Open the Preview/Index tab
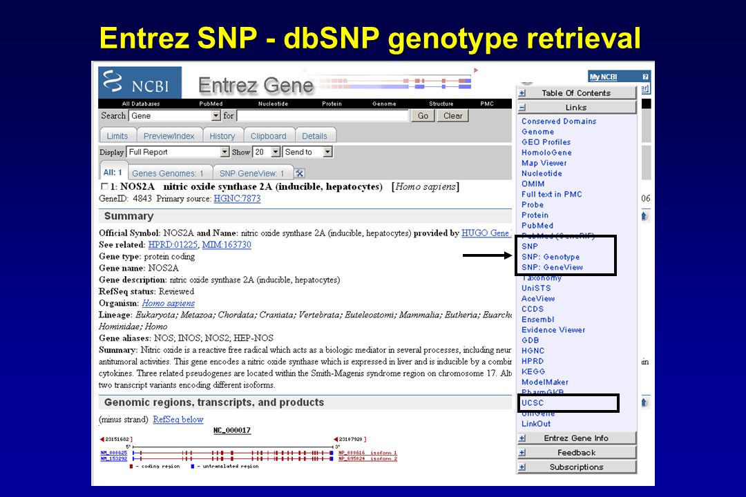Screen dimensions: 746x497 [x=169, y=136]
